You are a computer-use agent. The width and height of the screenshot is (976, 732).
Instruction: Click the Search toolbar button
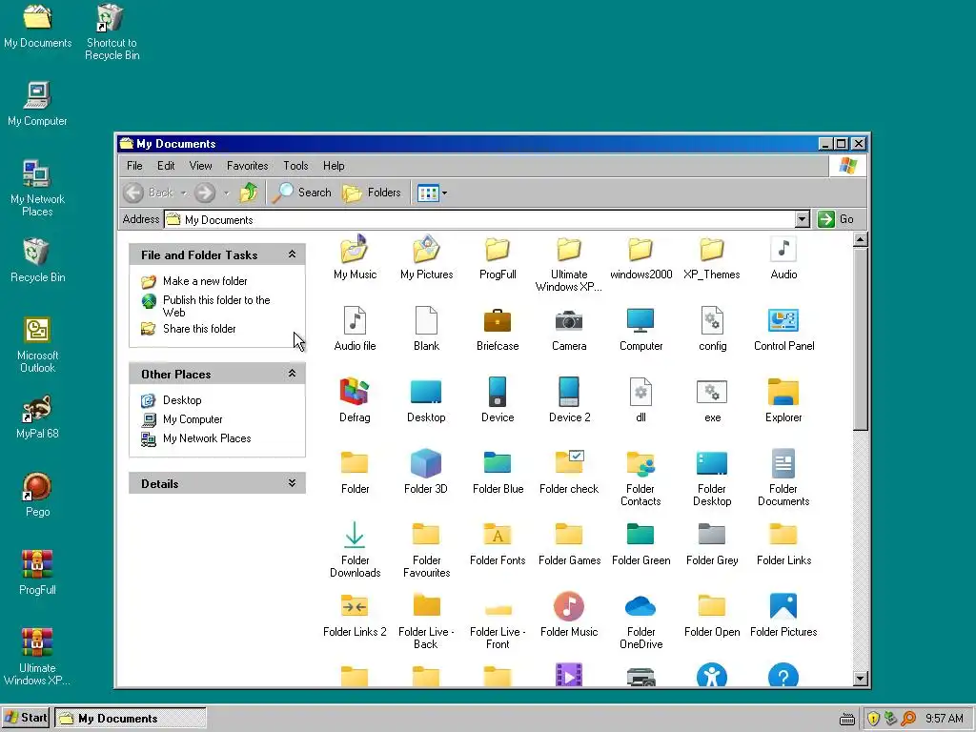click(302, 193)
